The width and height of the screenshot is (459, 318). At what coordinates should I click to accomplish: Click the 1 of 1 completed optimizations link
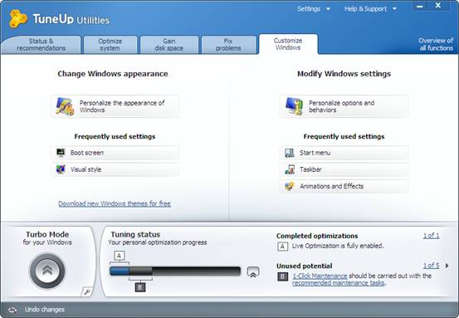point(431,236)
